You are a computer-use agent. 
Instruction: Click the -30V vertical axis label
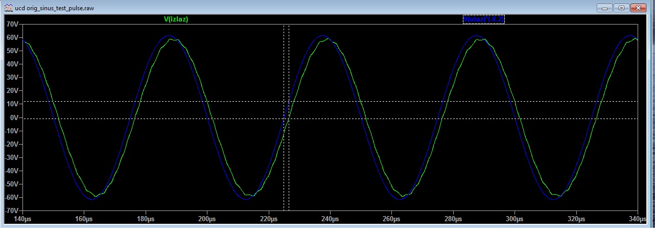pos(11,157)
